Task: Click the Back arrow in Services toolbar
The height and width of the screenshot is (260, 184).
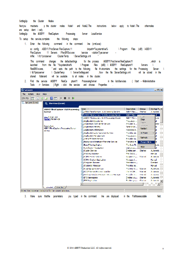Action: point(23,98)
